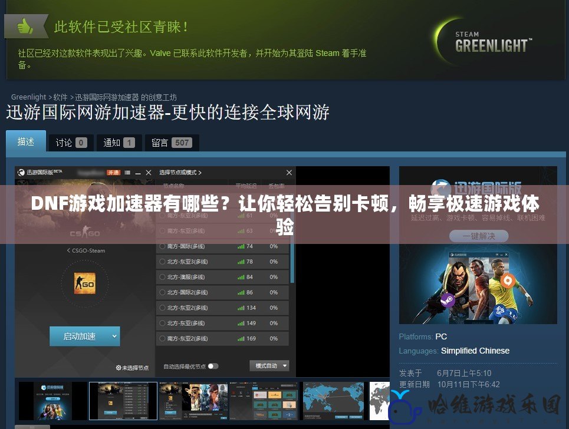Click signal bars icon showing 169
This screenshot has height=429, width=569.
[x=241, y=339]
